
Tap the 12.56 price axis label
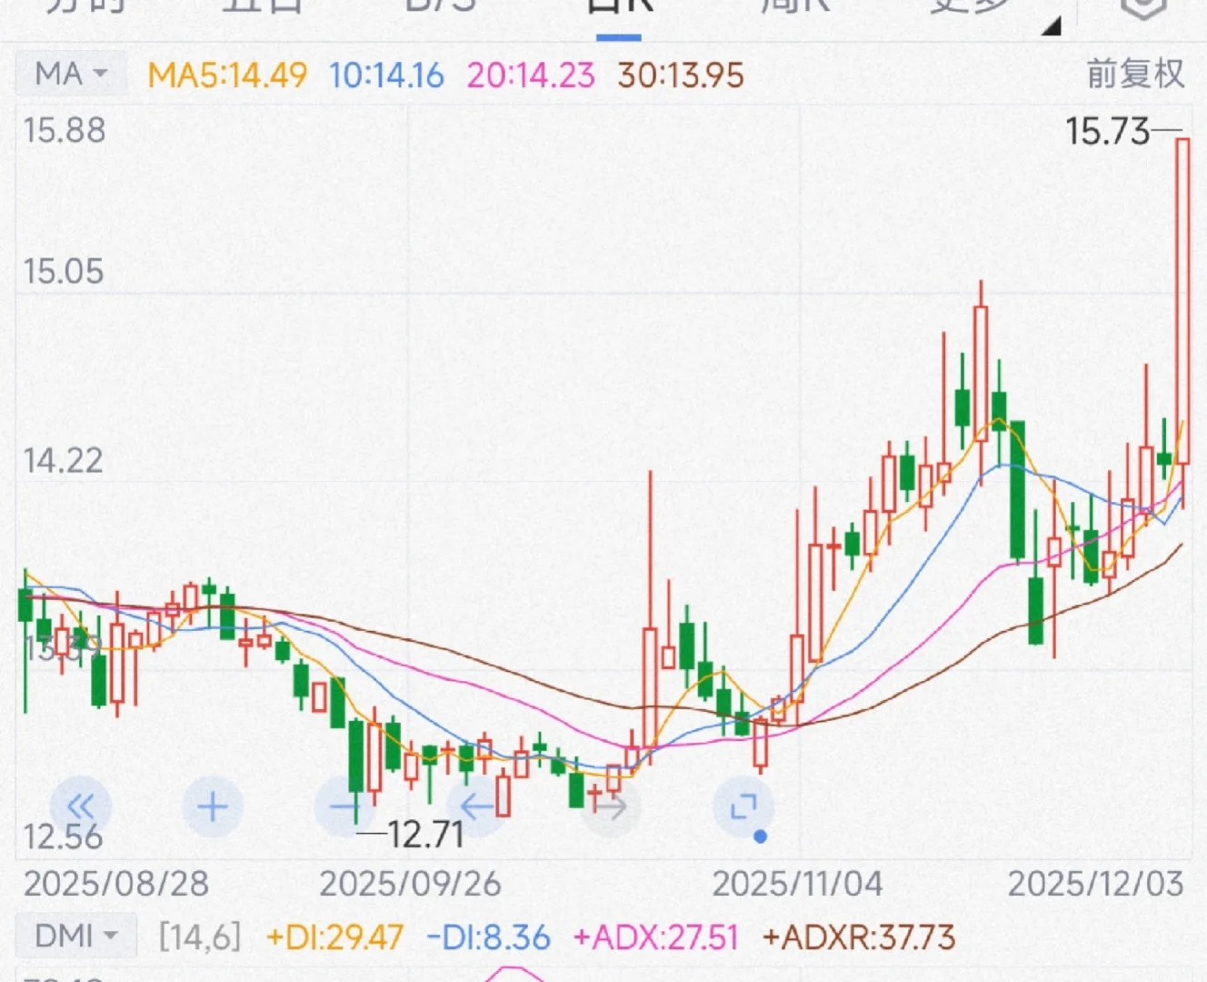pos(63,837)
